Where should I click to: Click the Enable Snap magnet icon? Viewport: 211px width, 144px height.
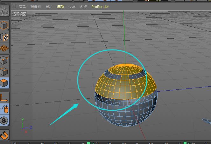(x=4, y=134)
